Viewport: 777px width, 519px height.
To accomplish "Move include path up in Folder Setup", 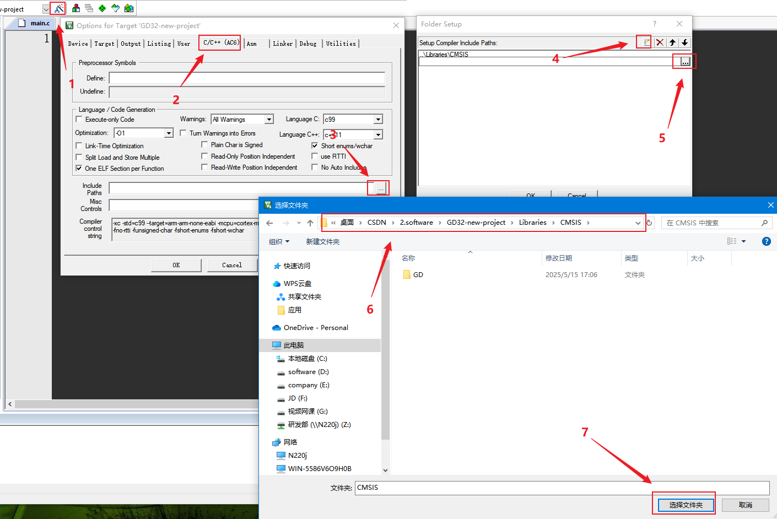I will tap(672, 42).
